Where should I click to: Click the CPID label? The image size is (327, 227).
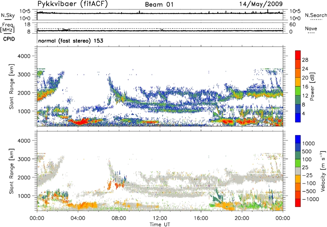(9, 39)
